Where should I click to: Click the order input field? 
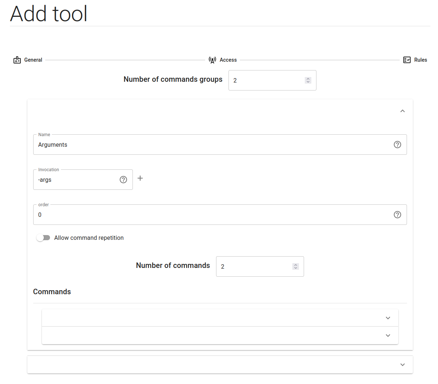click(212, 215)
